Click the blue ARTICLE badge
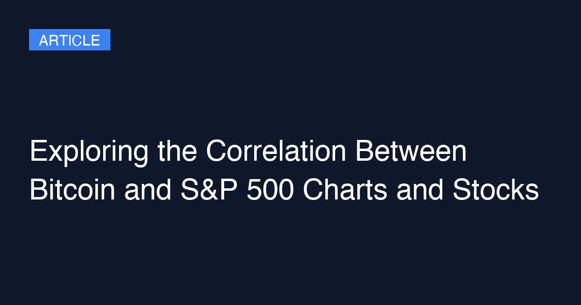This screenshot has height=305, width=581. coord(69,40)
